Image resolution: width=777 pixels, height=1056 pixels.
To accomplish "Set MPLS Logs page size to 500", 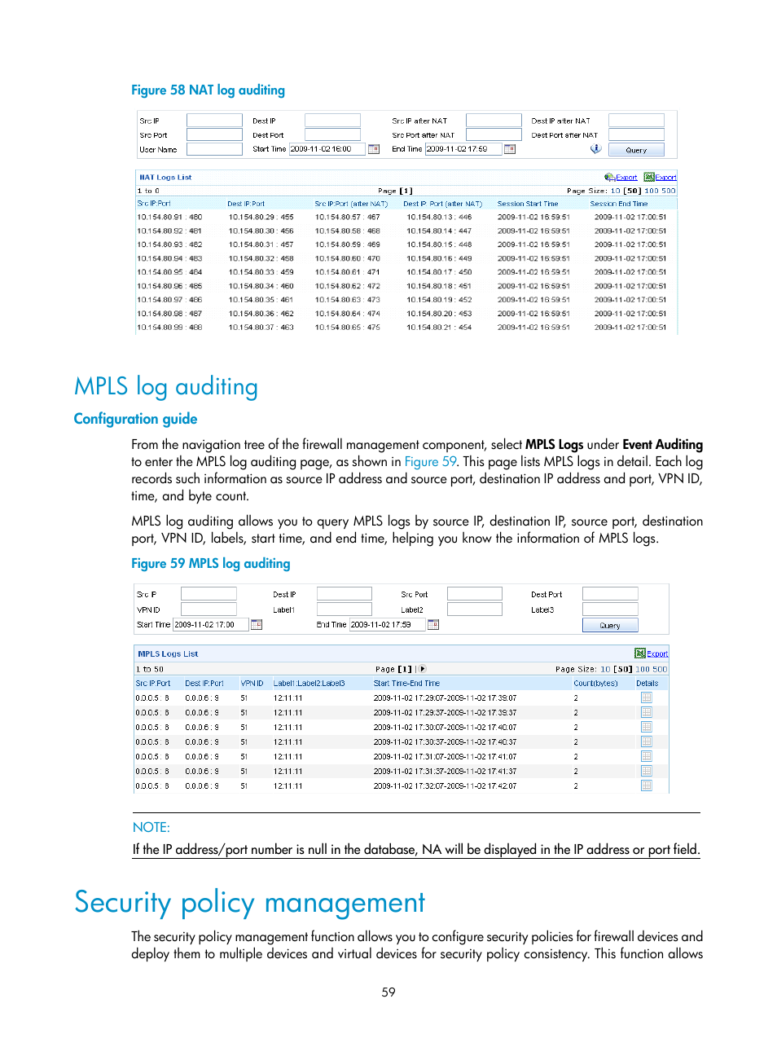I will 660,669.
